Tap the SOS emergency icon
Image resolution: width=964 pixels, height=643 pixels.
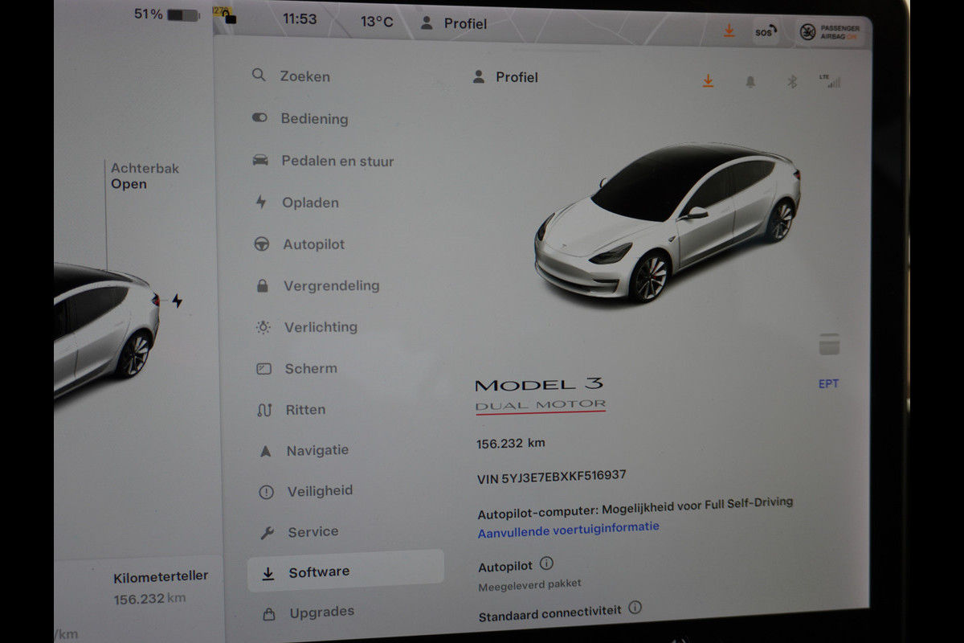(x=765, y=32)
